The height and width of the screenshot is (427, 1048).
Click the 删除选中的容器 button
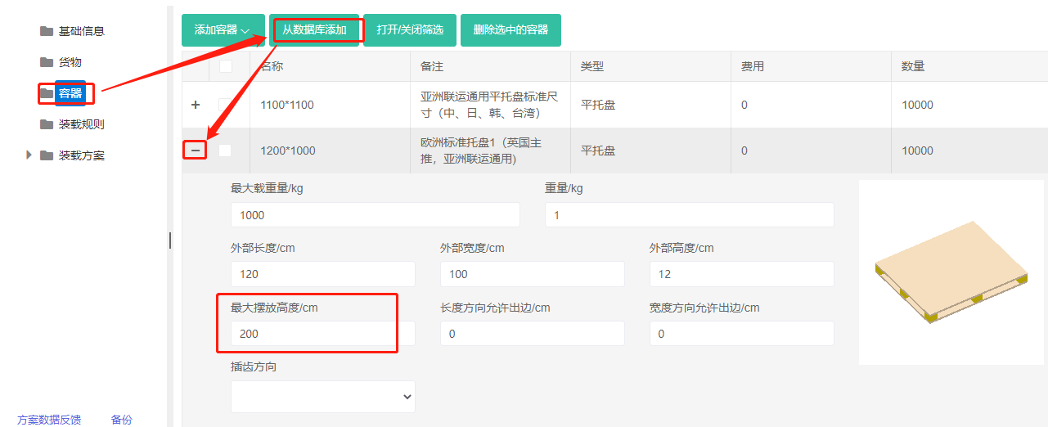pos(511,30)
